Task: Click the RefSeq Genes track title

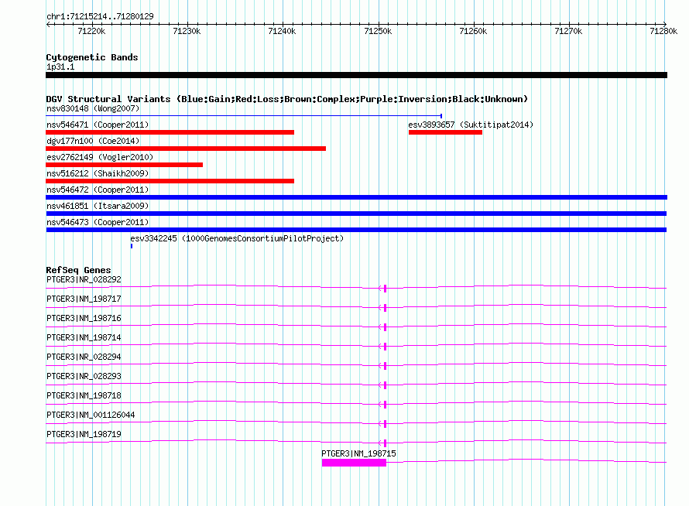Action: (78, 270)
